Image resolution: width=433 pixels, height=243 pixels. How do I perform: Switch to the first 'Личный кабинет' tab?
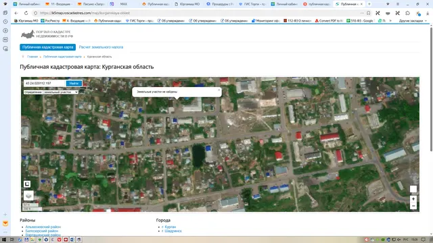click(x=26, y=4)
